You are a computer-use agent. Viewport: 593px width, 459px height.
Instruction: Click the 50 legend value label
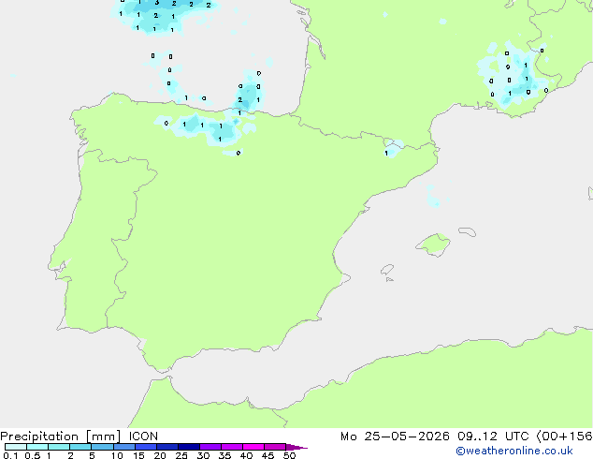tap(289, 455)
